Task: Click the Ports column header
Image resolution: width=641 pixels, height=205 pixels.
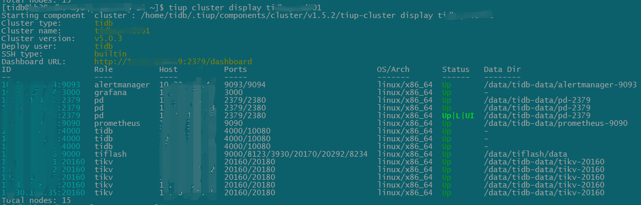Action: 235,69
